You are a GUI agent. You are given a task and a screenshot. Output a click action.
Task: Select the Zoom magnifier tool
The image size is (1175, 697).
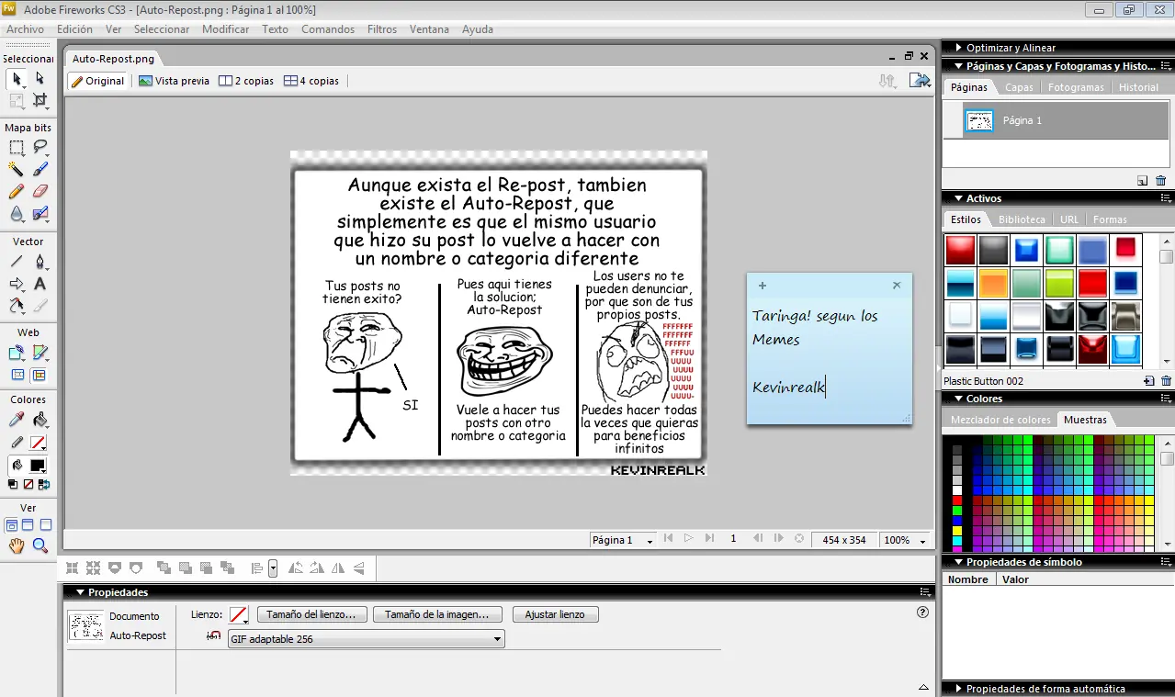click(x=40, y=546)
